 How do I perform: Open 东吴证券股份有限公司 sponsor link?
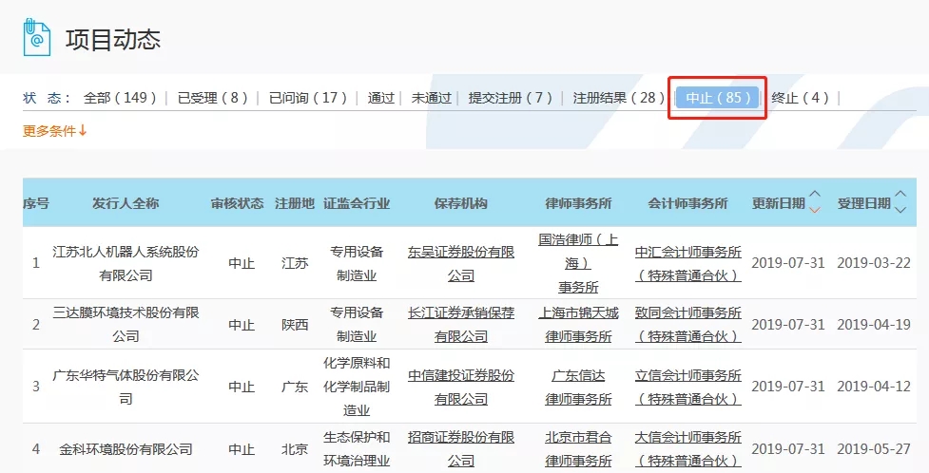click(x=461, y=263)
